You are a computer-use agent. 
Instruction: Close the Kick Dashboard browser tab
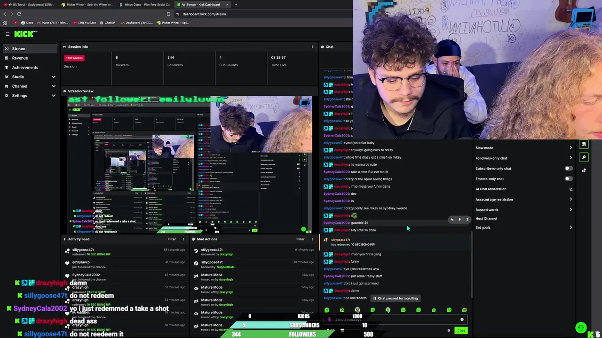(227, 5)
